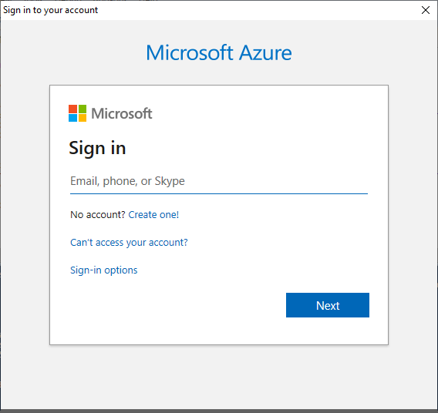
Task: Click the red square of the Microsoft logo
Action: (72, 109)
